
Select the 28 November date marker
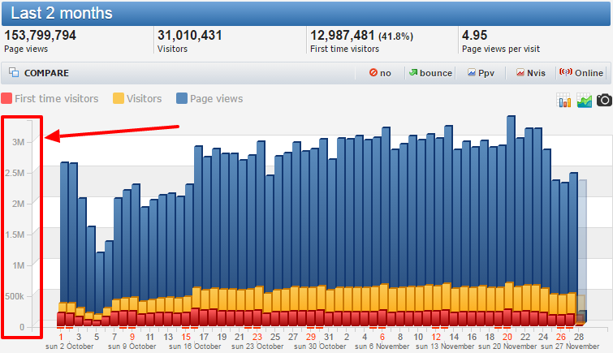click(x=579, y=336)
